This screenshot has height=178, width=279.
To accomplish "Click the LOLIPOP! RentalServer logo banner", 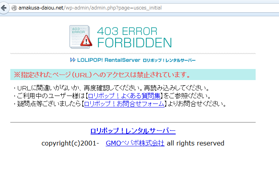I will (x=133, y=60).
